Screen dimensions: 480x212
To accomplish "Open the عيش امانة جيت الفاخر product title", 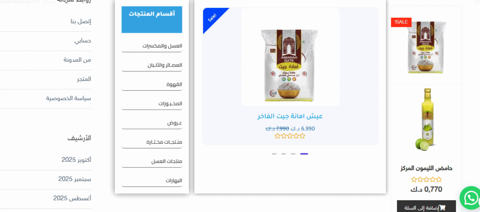I will click(290, 117).
